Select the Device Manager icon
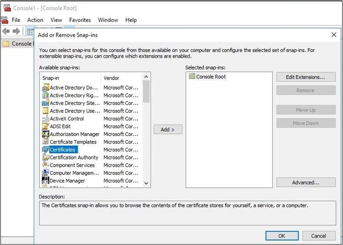343x245 pixels. [x=45, y=181]
